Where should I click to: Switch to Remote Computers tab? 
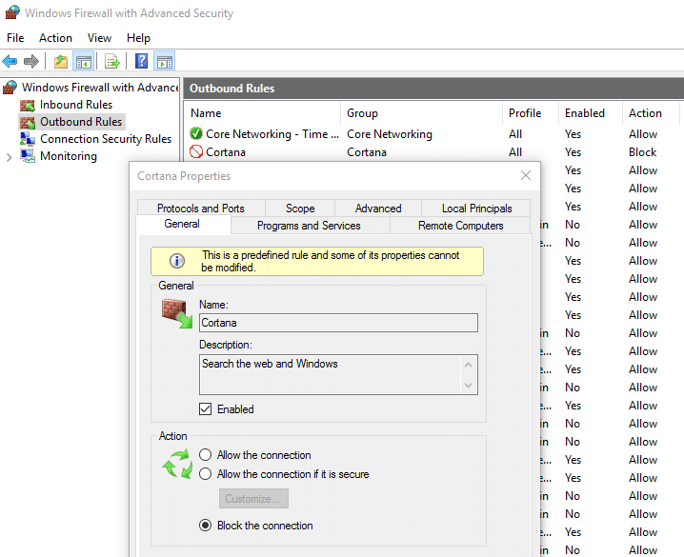(x=461, y=226)
